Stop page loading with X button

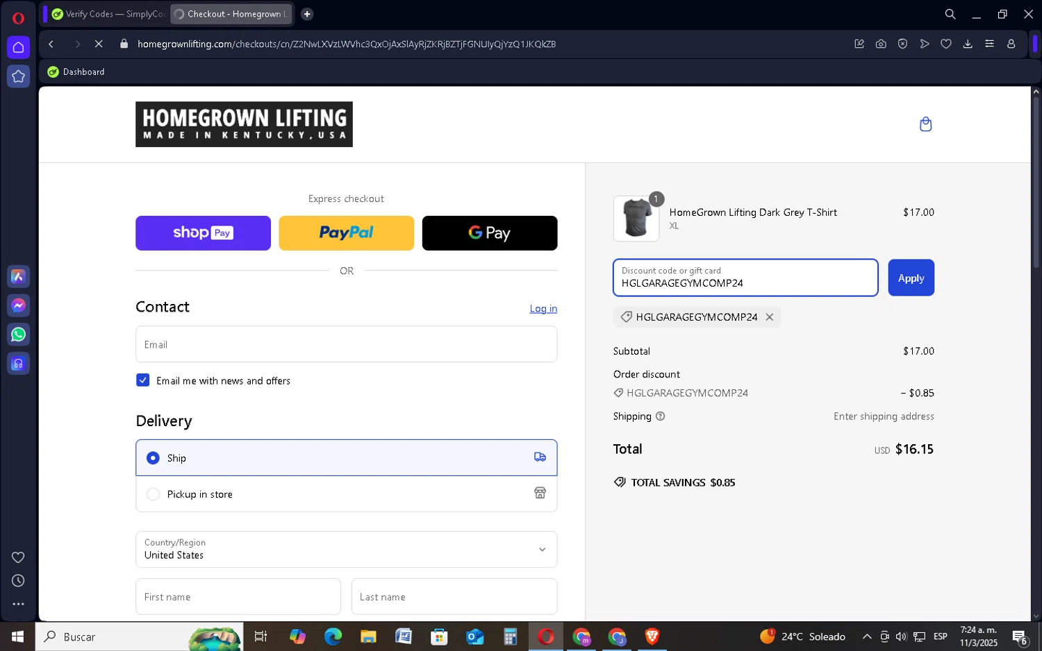(x=99, y=44)
